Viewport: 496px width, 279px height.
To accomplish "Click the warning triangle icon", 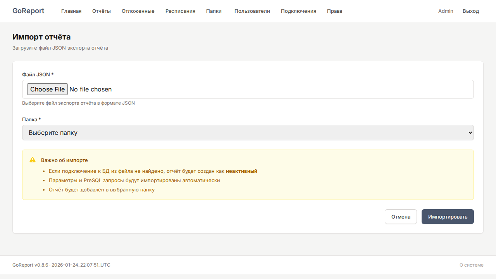I will click(x=33, y=160).
